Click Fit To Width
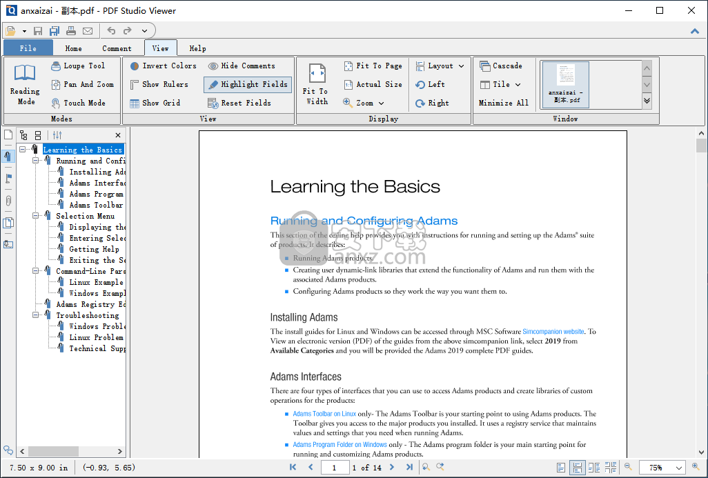The image size is (708, 478). (x=317, y=85)
